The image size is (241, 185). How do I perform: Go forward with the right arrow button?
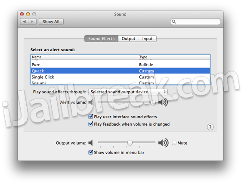coord(32,22)
